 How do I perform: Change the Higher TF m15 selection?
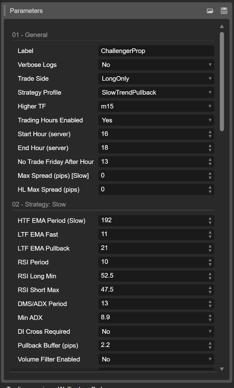[x=156, y=106]
